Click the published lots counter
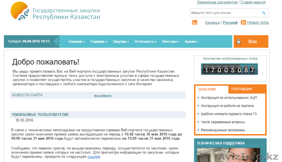The height and width of the screenshot is (162, 282). 228,70
